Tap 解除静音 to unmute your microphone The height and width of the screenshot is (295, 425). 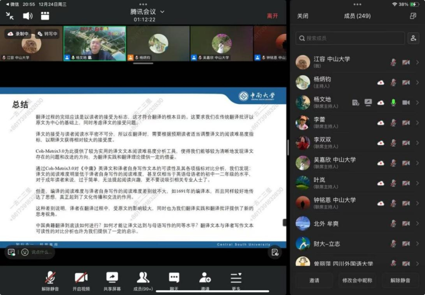(x=50, y=280)
